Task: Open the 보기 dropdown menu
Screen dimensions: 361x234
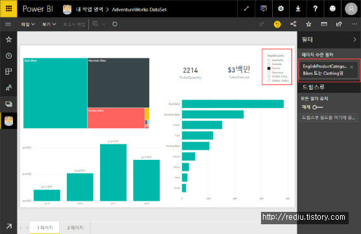Action: (49, 24)
